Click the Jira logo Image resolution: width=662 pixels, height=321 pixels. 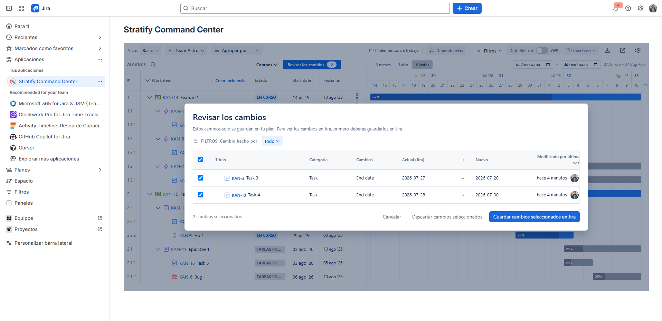41,8
